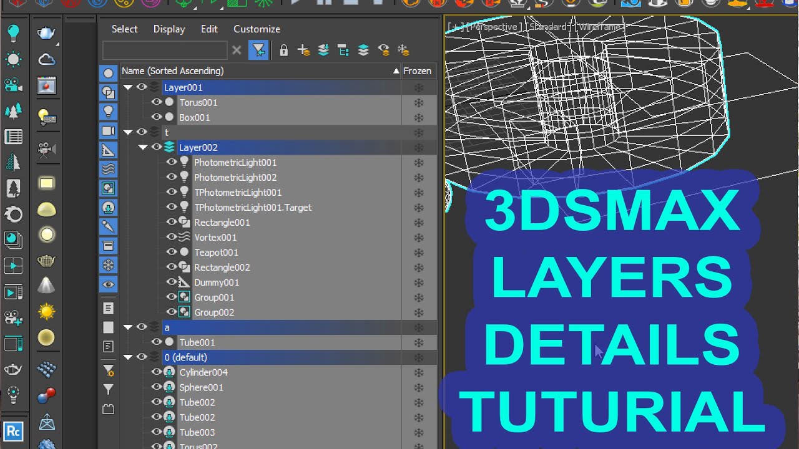799x449 pixels.
Task: Click the red and blue molecule icon
Action: click(46, 395)
